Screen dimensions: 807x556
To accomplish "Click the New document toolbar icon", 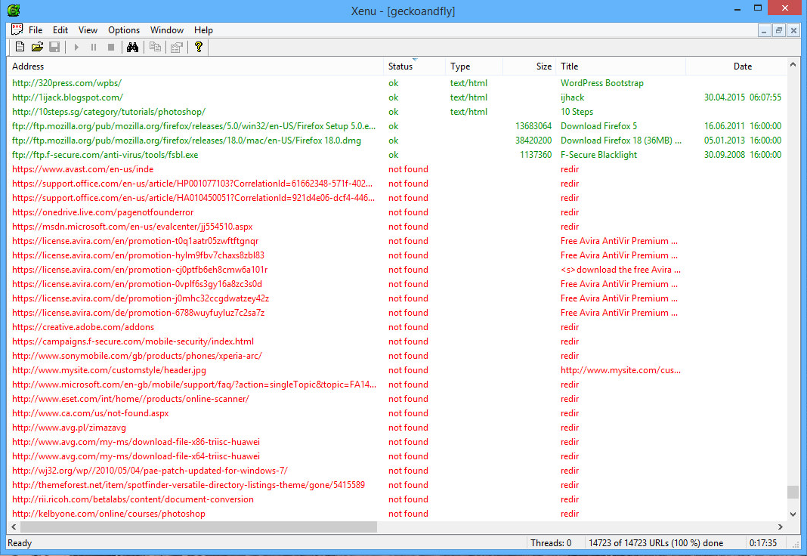I will tap(20, 48).
